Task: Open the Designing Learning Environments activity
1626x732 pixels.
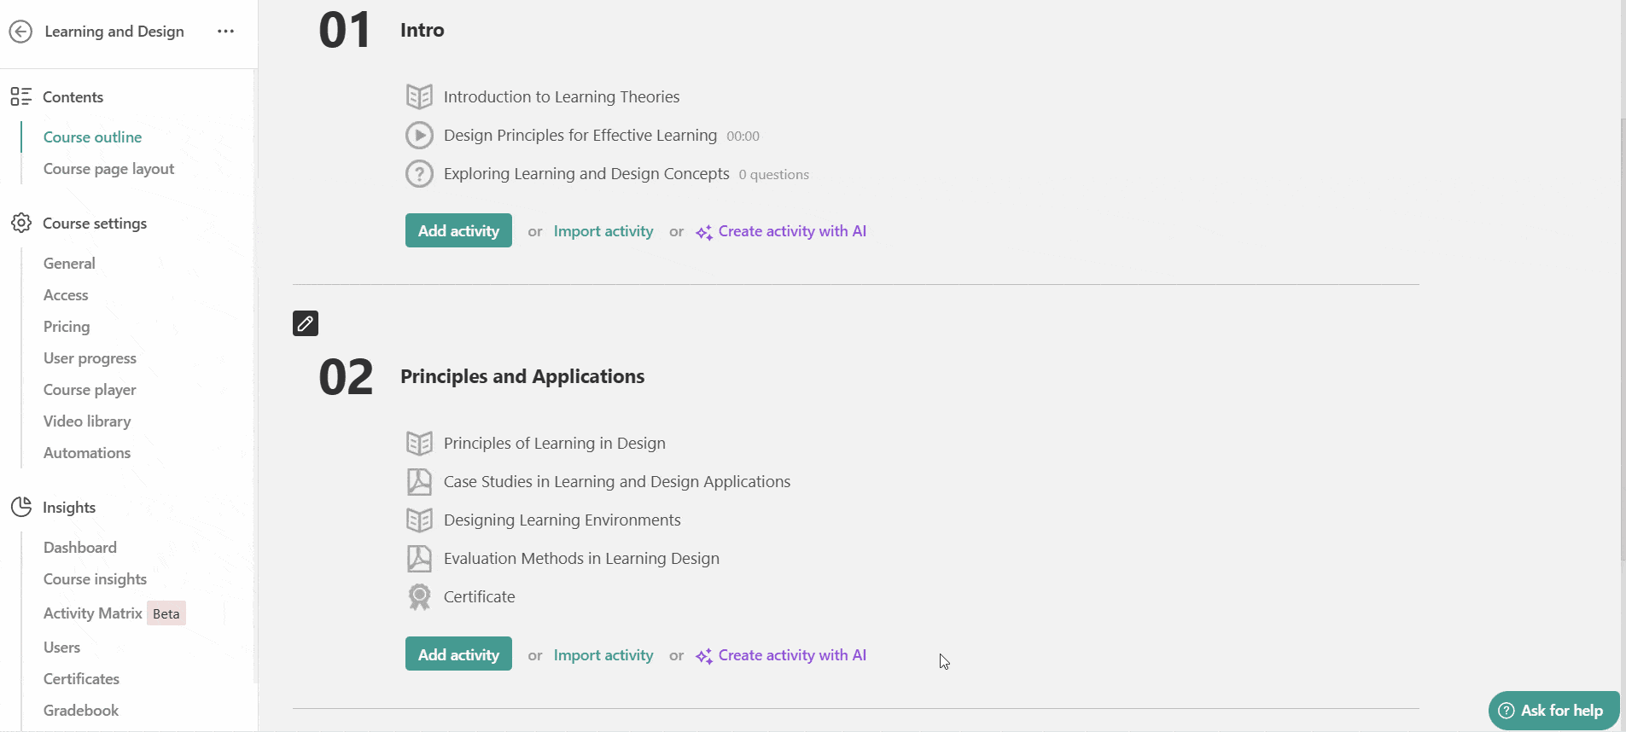Action: (562, 520)
